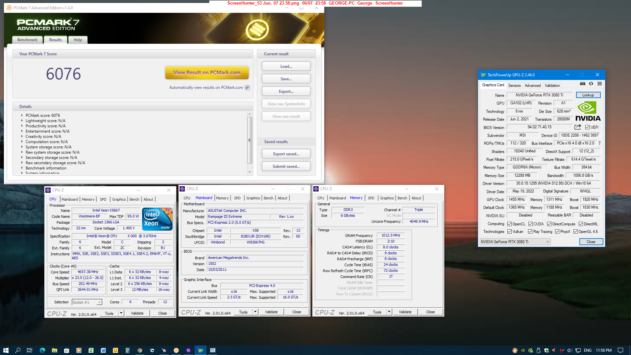Click title icon of right CPU-Z Memory window
Viewport: 631px width, 355px height.
pos(316,189)
